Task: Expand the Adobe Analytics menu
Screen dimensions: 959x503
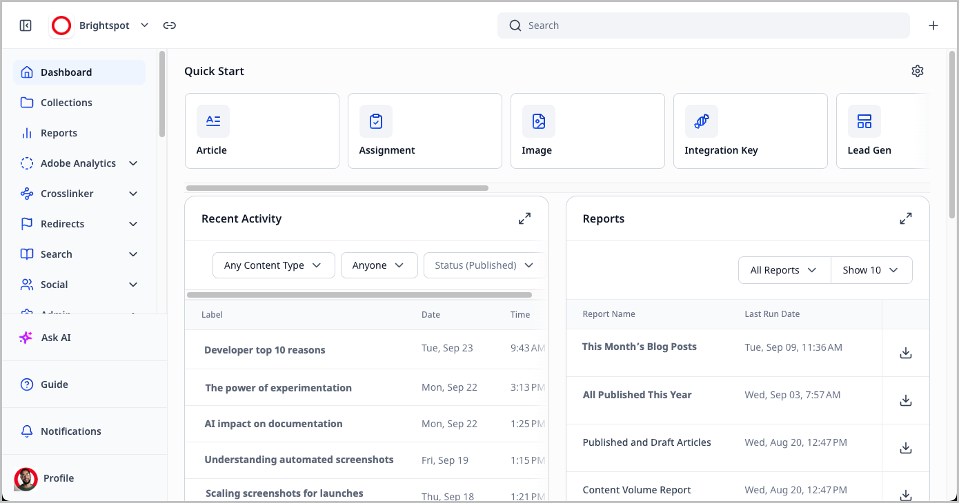Action: coord(133,163)
